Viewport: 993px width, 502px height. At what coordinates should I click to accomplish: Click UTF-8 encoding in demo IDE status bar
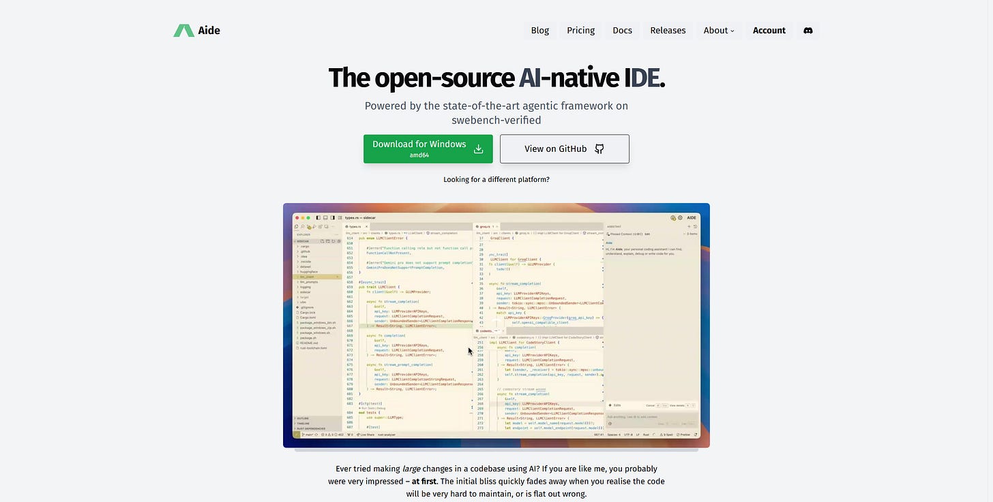coord(628,435)
